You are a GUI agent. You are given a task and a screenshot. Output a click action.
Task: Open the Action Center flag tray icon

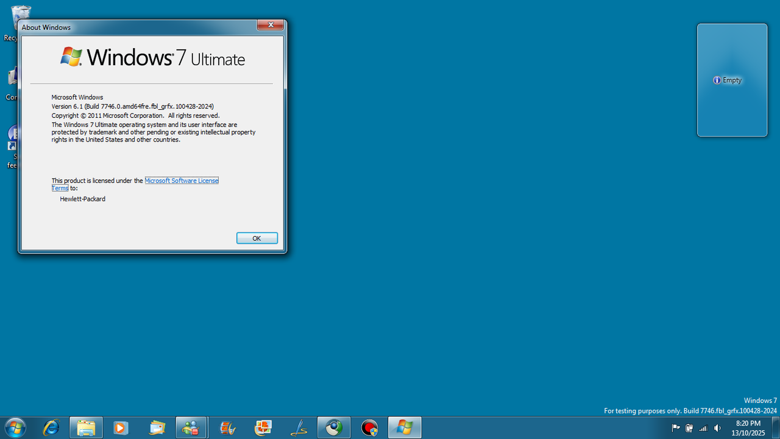click(675, 428)
